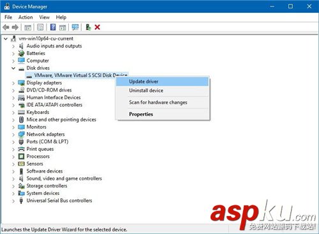
Task: Choose Properties from the context menu
Action: click(x=163, y=114)
